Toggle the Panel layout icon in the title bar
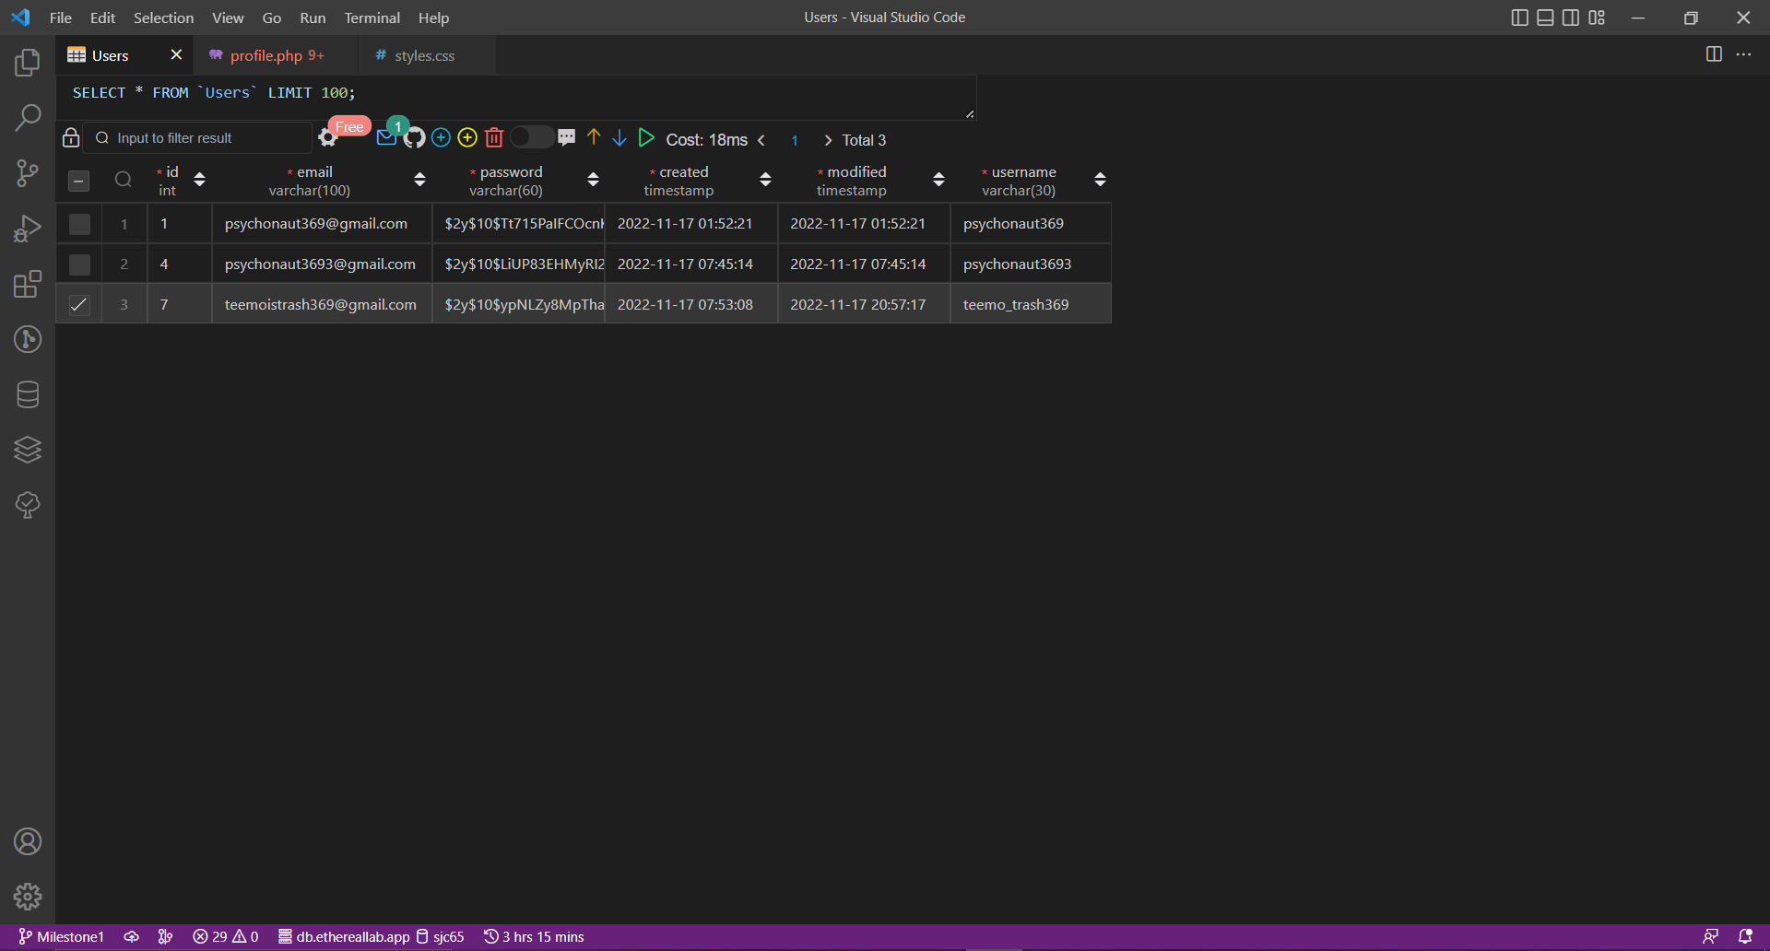Screen dimensions: 1770x951 [1545, 18]
